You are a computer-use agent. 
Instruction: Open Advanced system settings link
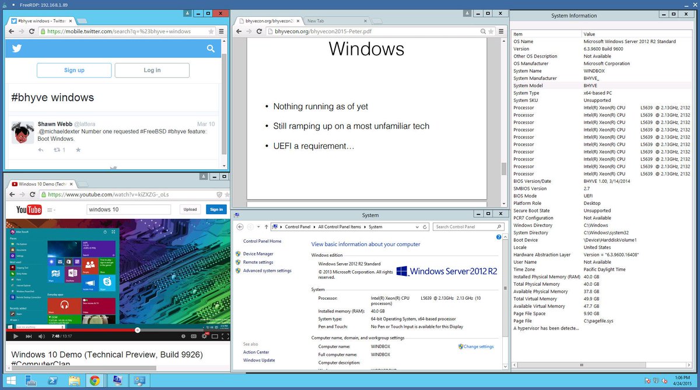tap(267, 271)
